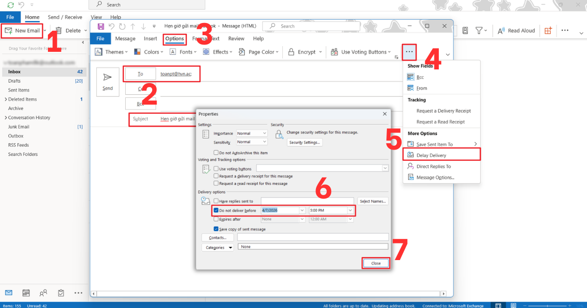Click the Redo icon in message window title bar
The width and height of the screenshot is (587, 308).
122,26
